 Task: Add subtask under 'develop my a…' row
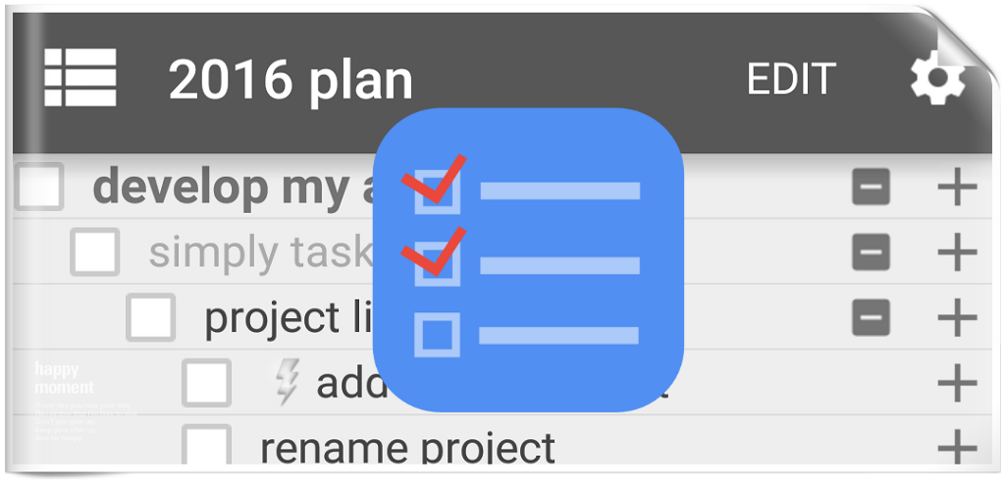tap(957, 188)
